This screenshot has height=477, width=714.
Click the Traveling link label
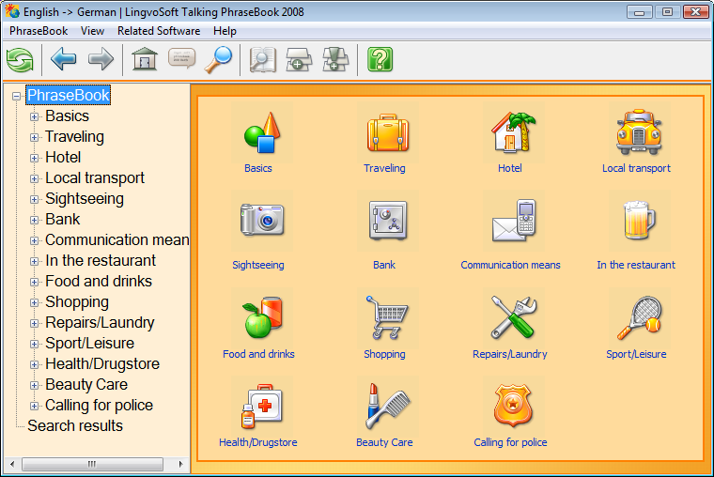(x=384, y=168)
